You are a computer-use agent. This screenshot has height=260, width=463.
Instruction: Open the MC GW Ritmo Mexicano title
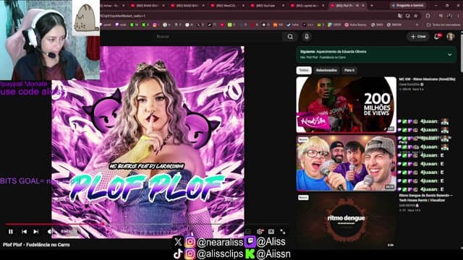427,79
